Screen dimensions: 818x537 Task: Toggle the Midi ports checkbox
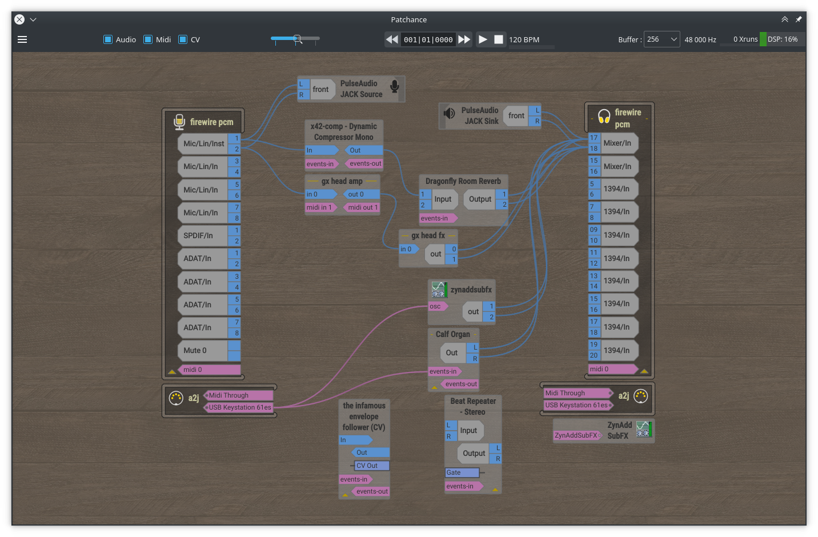coord(148,39)
